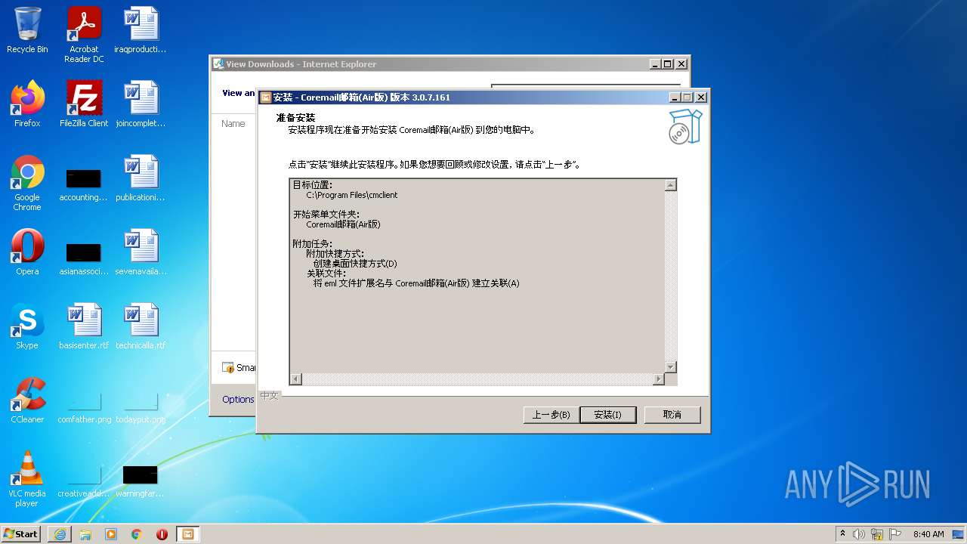Open comfather.png file
Viewport: 967px width, 544px height.
[x=84, y=406]
